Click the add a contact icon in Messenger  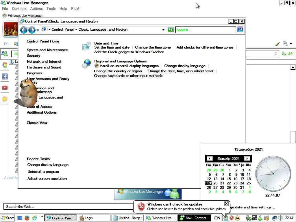coord(284,54)
